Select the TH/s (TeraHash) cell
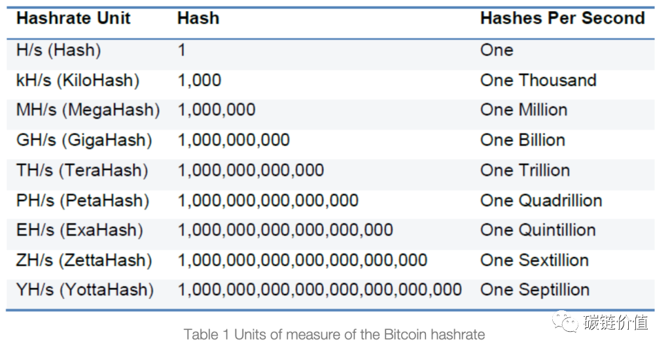The image size is (670, 352). 82,170
